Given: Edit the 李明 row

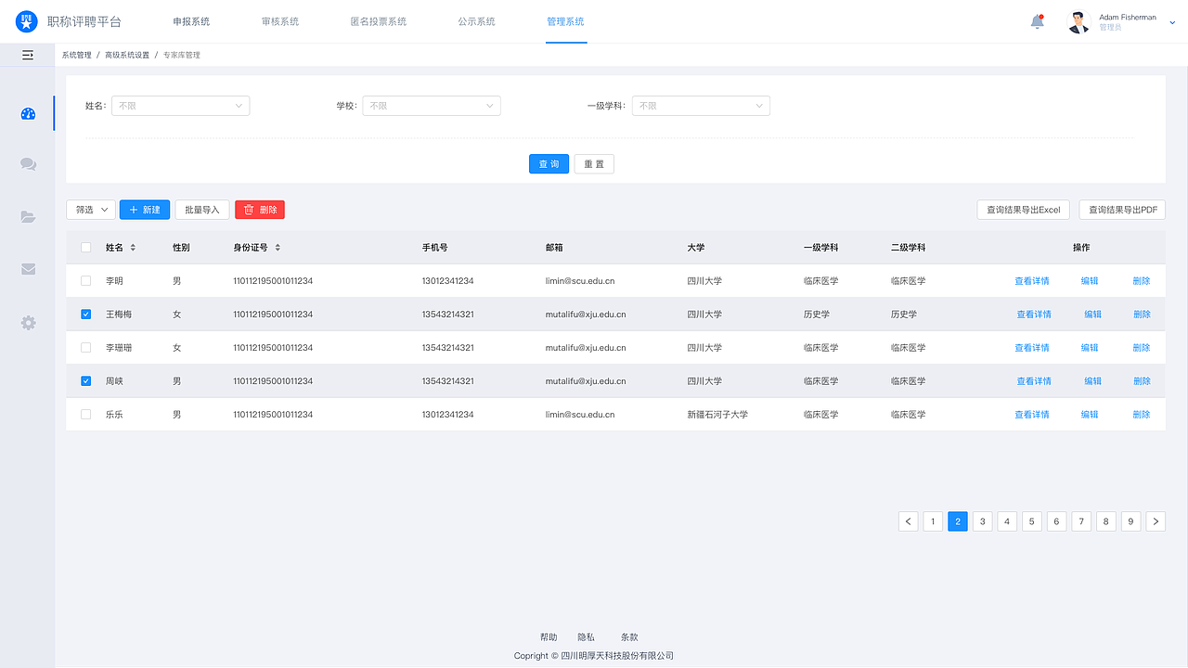Looking at the screenshot, I should (x=1090, y=281).
